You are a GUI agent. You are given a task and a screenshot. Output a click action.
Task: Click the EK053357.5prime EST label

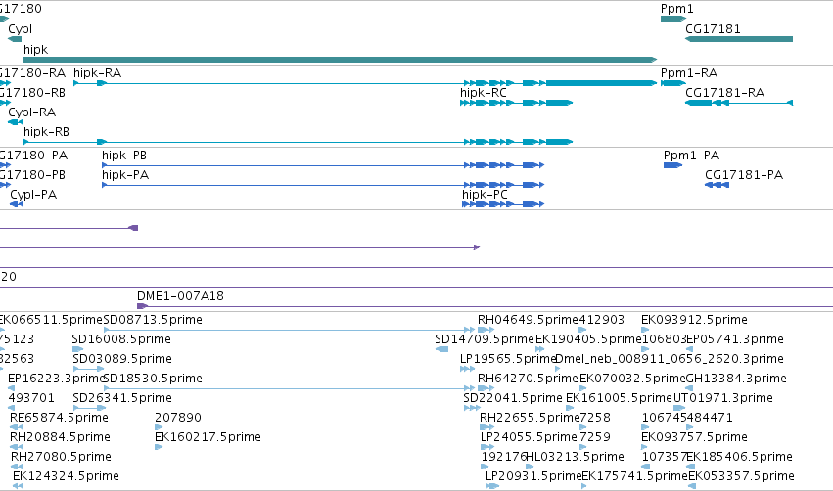(742, 476)
